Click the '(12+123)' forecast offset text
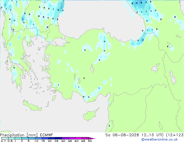The image size is (184, 142). coord(175,135)
